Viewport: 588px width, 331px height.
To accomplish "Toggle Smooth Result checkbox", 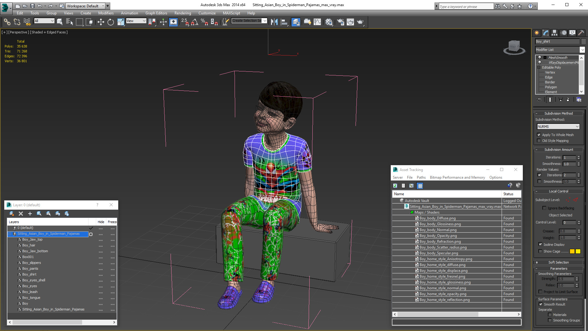I will [x=541, y=304].
